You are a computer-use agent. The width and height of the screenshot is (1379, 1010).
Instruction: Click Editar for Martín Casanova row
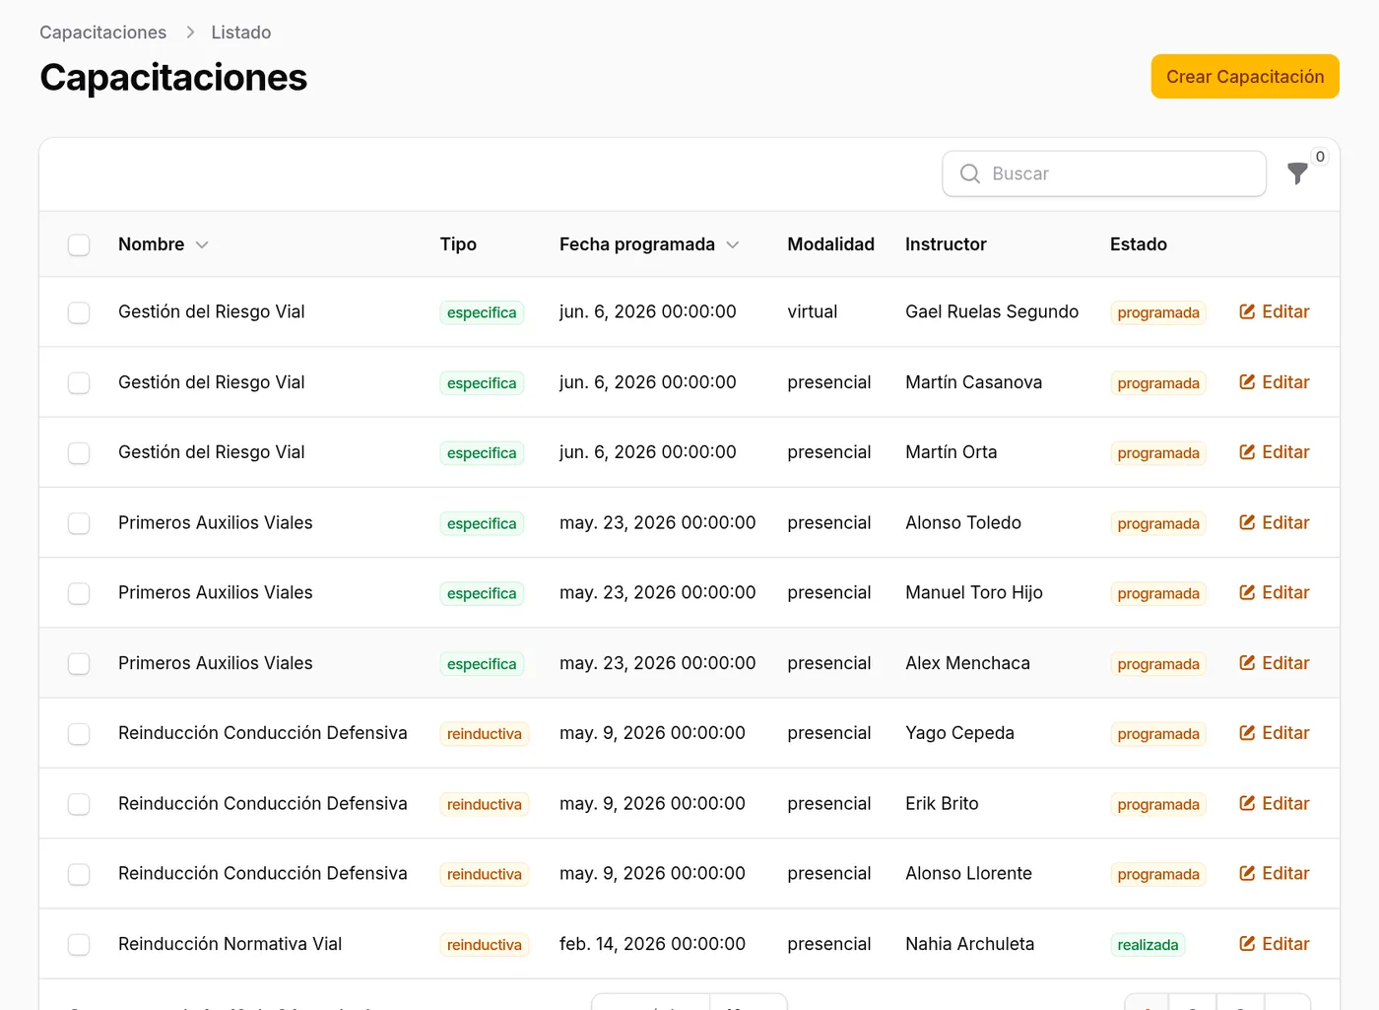(1274, 382)
